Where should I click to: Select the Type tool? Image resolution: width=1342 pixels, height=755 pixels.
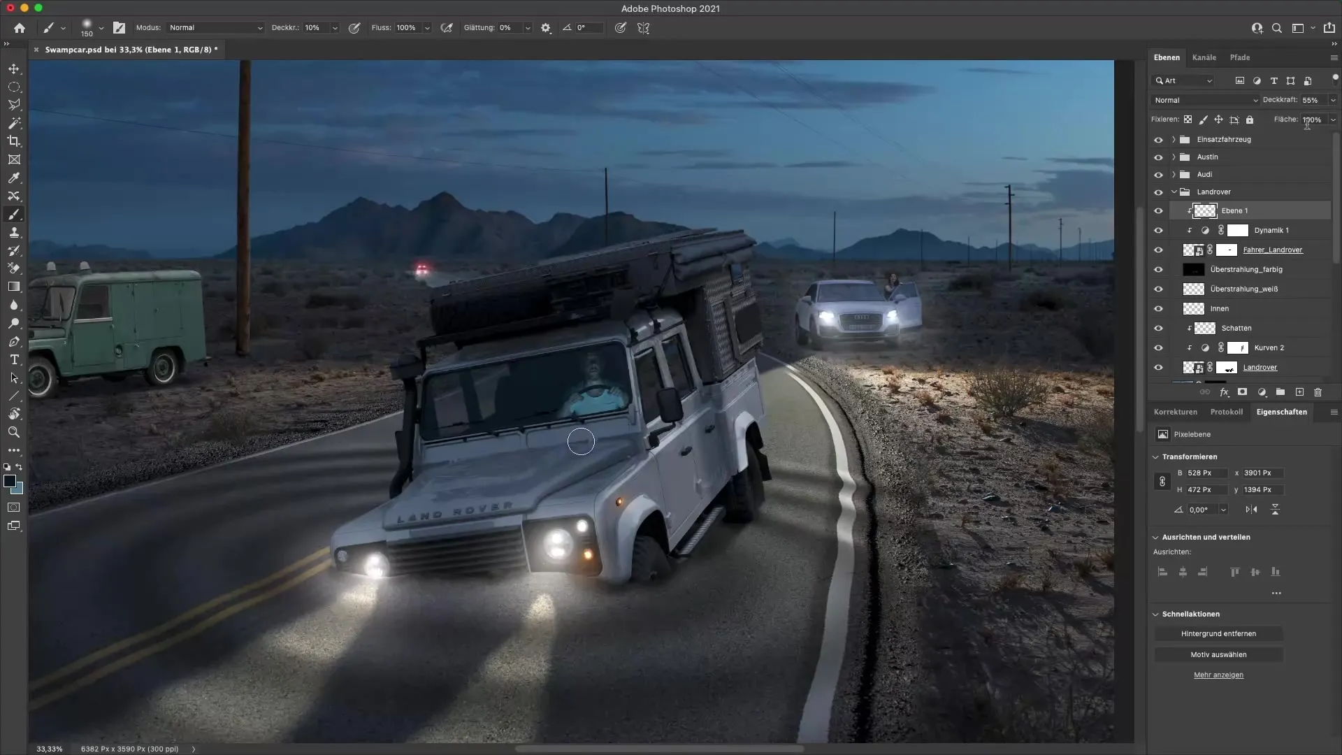[x=14, y=359]
